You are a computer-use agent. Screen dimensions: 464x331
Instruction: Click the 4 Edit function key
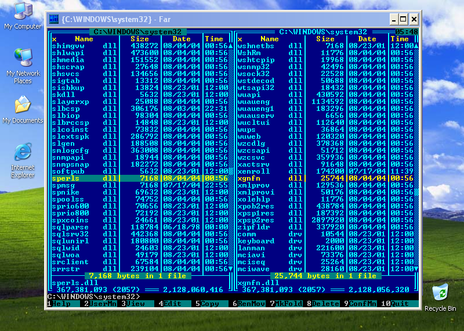175,304
